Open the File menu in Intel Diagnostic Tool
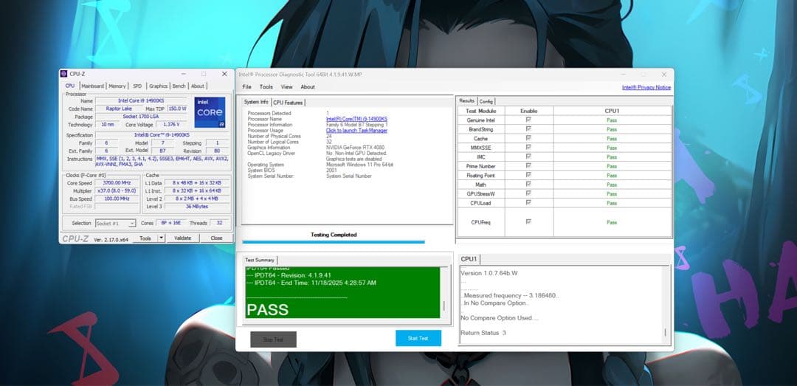This screenshot has width=797, height=386. click(246, 87)
